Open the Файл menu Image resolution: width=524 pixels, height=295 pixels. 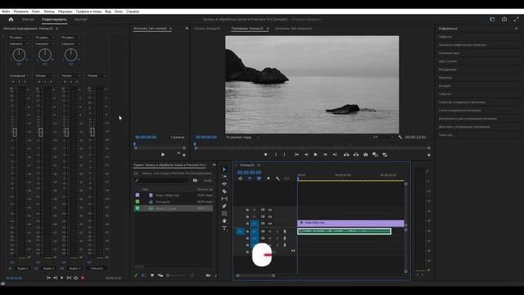[6, 11]
